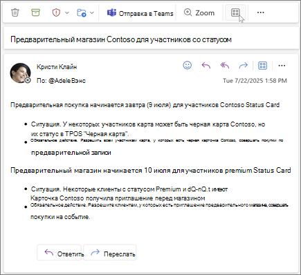Open apps grid icon in top toolbar

[x=235, y=12]
